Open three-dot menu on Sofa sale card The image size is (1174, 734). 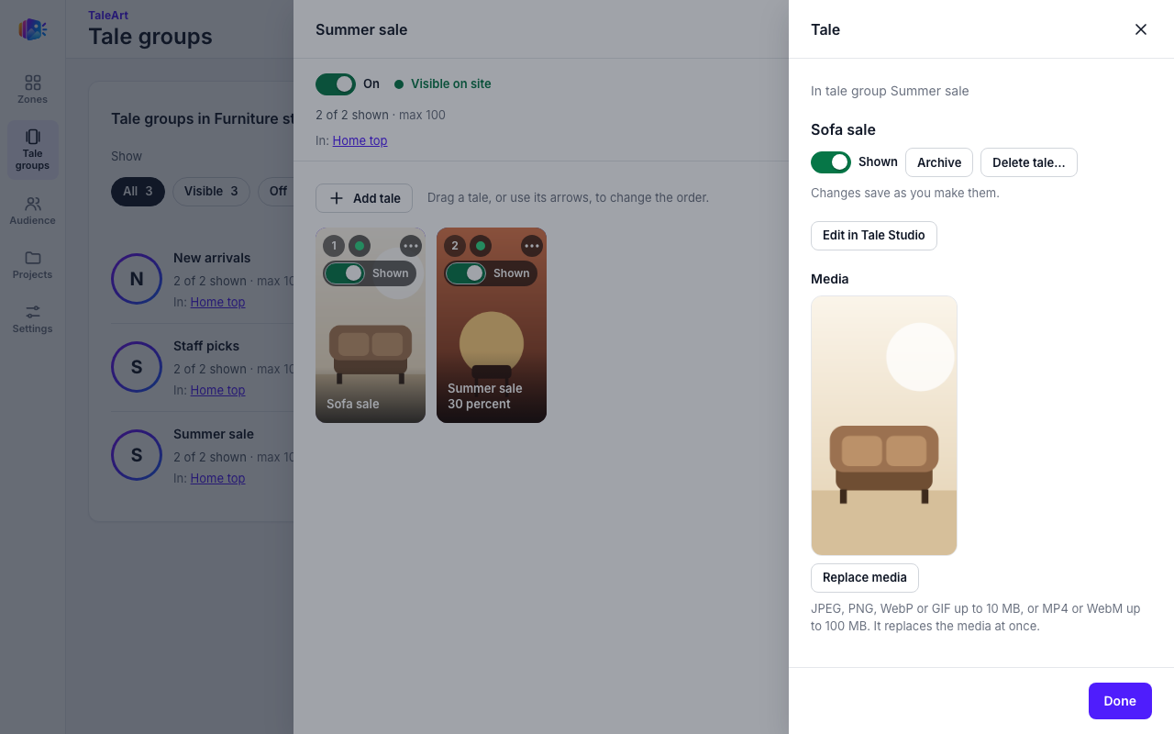click(411, 246)
